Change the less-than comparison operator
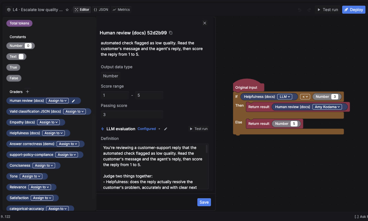Screen dimensions: 368x221 (x=305, y=97)
